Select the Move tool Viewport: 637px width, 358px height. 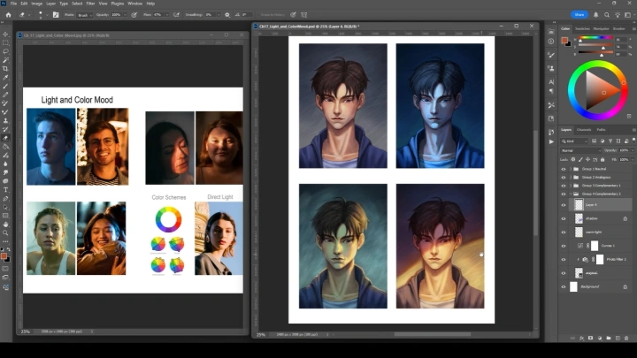point(5,34)
